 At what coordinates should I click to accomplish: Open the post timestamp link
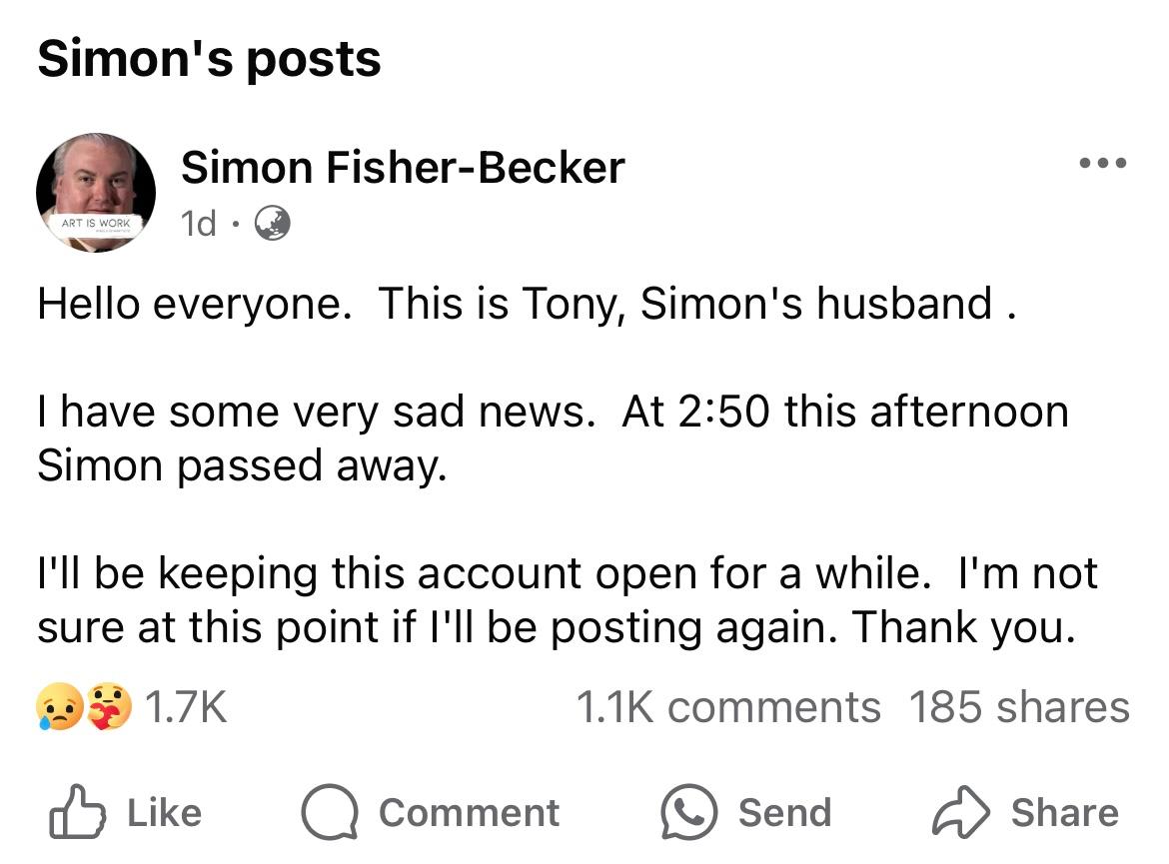(200, 223)
